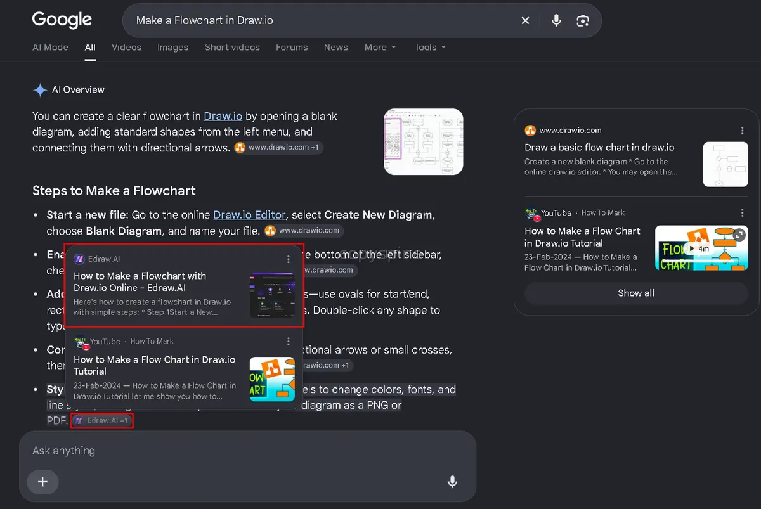Click the Google logo
761x509 pixels.
pyautogui.click(x=62, y=20)
